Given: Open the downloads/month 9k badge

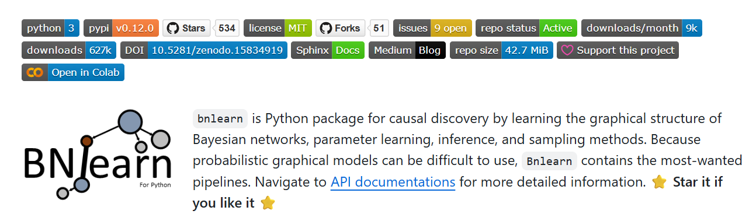Looking at the screenshot, I should point(641,28).
